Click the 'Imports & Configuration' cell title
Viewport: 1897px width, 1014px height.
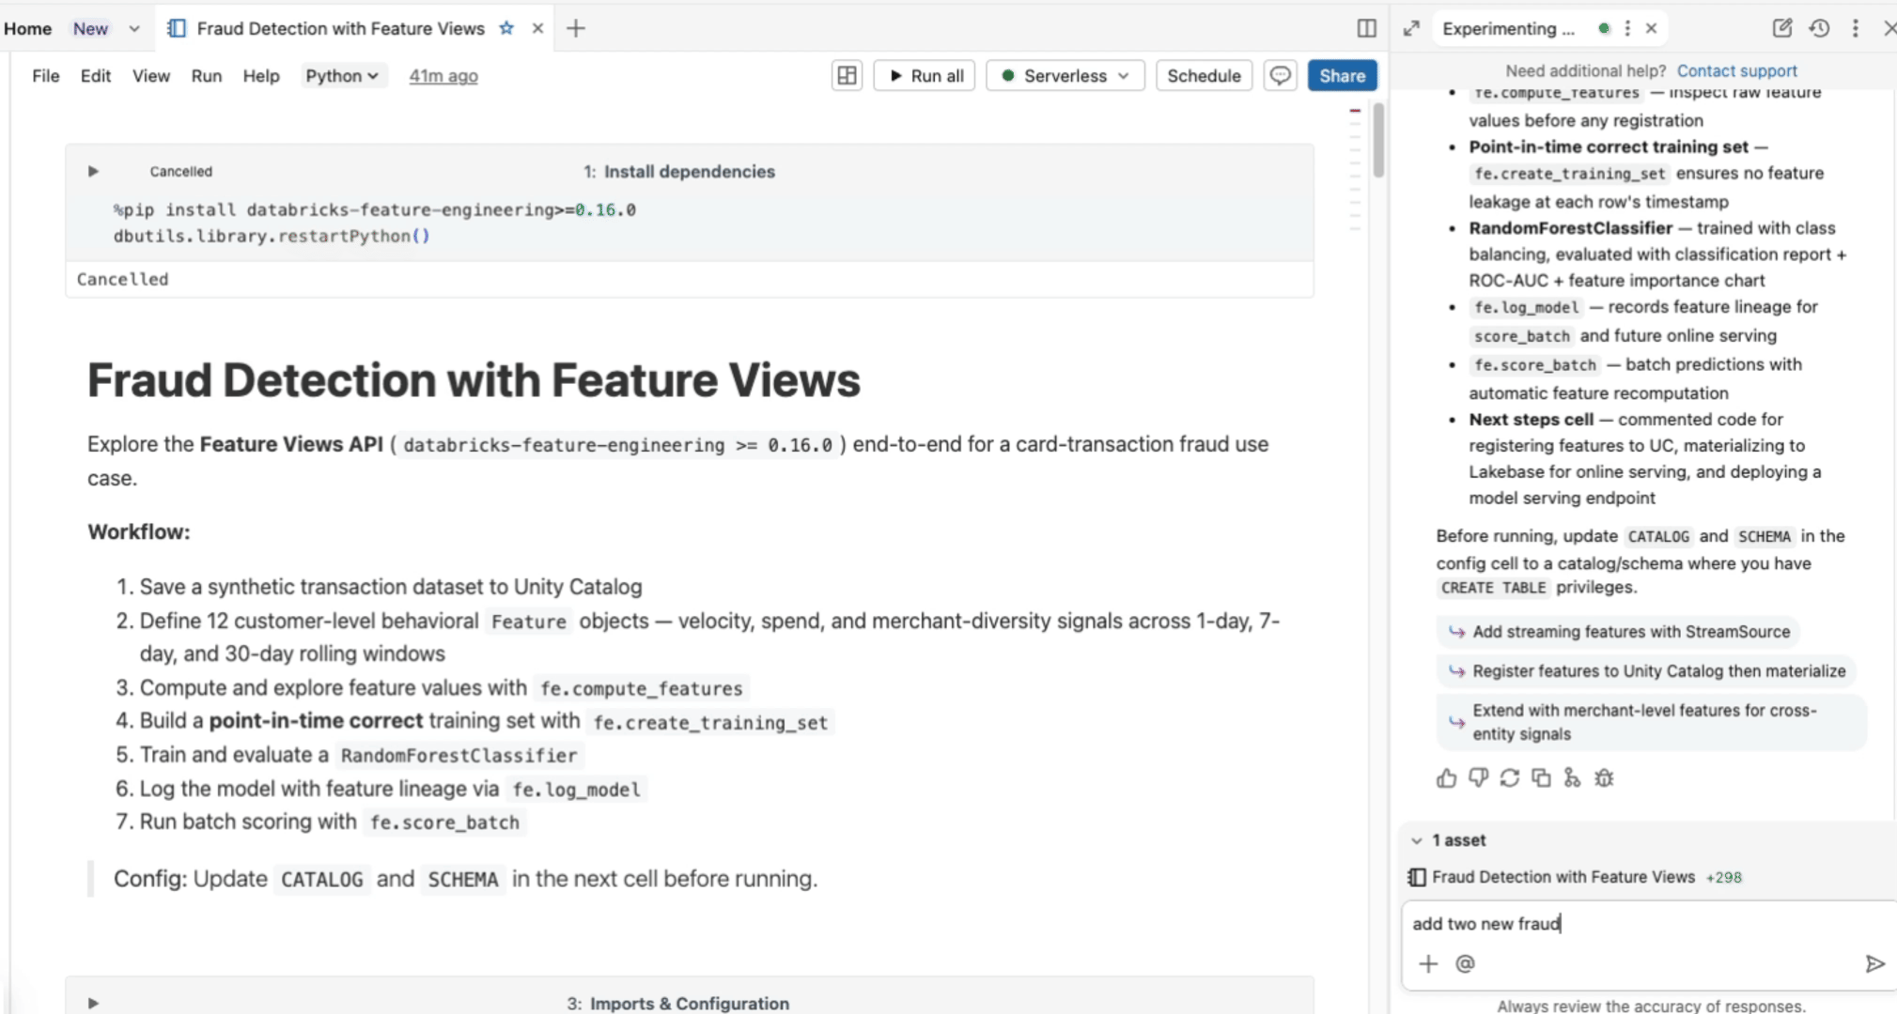point(689,1003)
